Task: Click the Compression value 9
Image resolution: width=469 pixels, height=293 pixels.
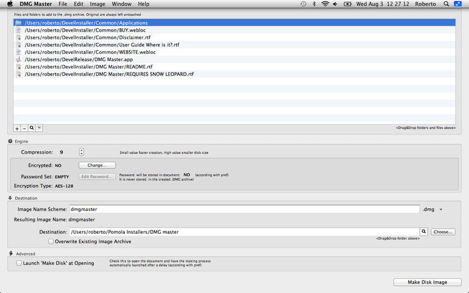Action: [62, 152]
